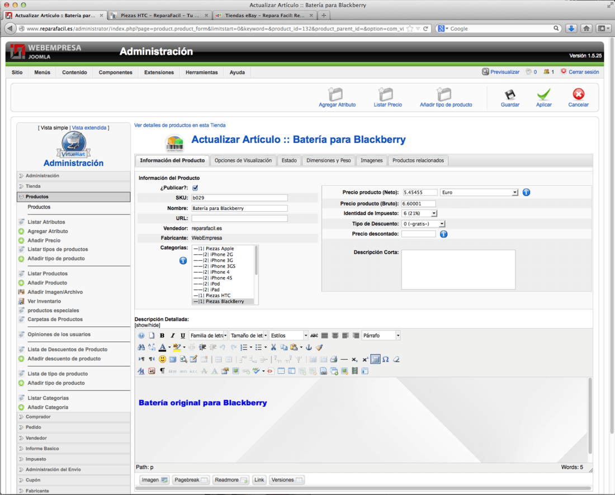Click the red Cancelar icon
615x495 pixels.
tap(578, 94)
